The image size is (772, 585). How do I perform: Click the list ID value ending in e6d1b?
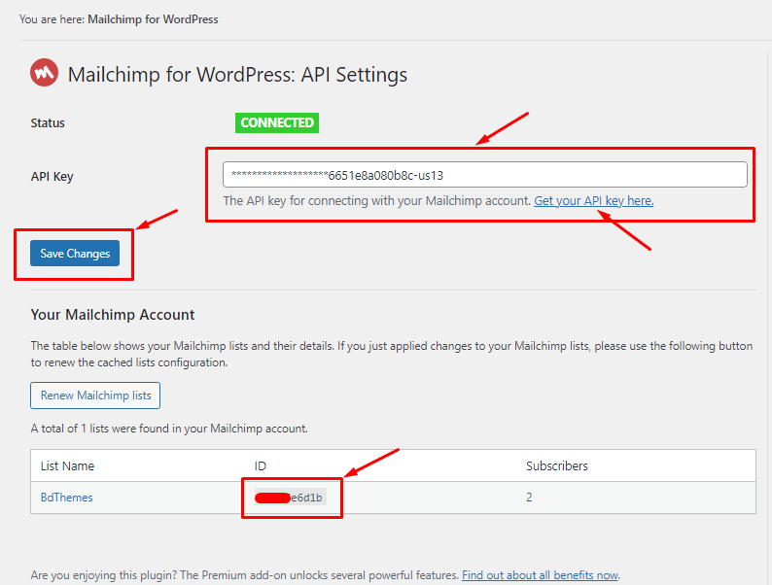[x=290, y=498]
